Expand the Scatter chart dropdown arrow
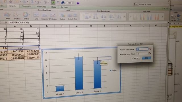The height and width of the screenshot is (102, 182). (x=20, y=14)
